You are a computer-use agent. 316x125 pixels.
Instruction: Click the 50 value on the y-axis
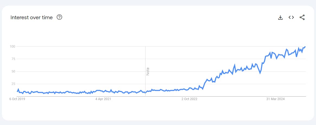tap(13, 71)
